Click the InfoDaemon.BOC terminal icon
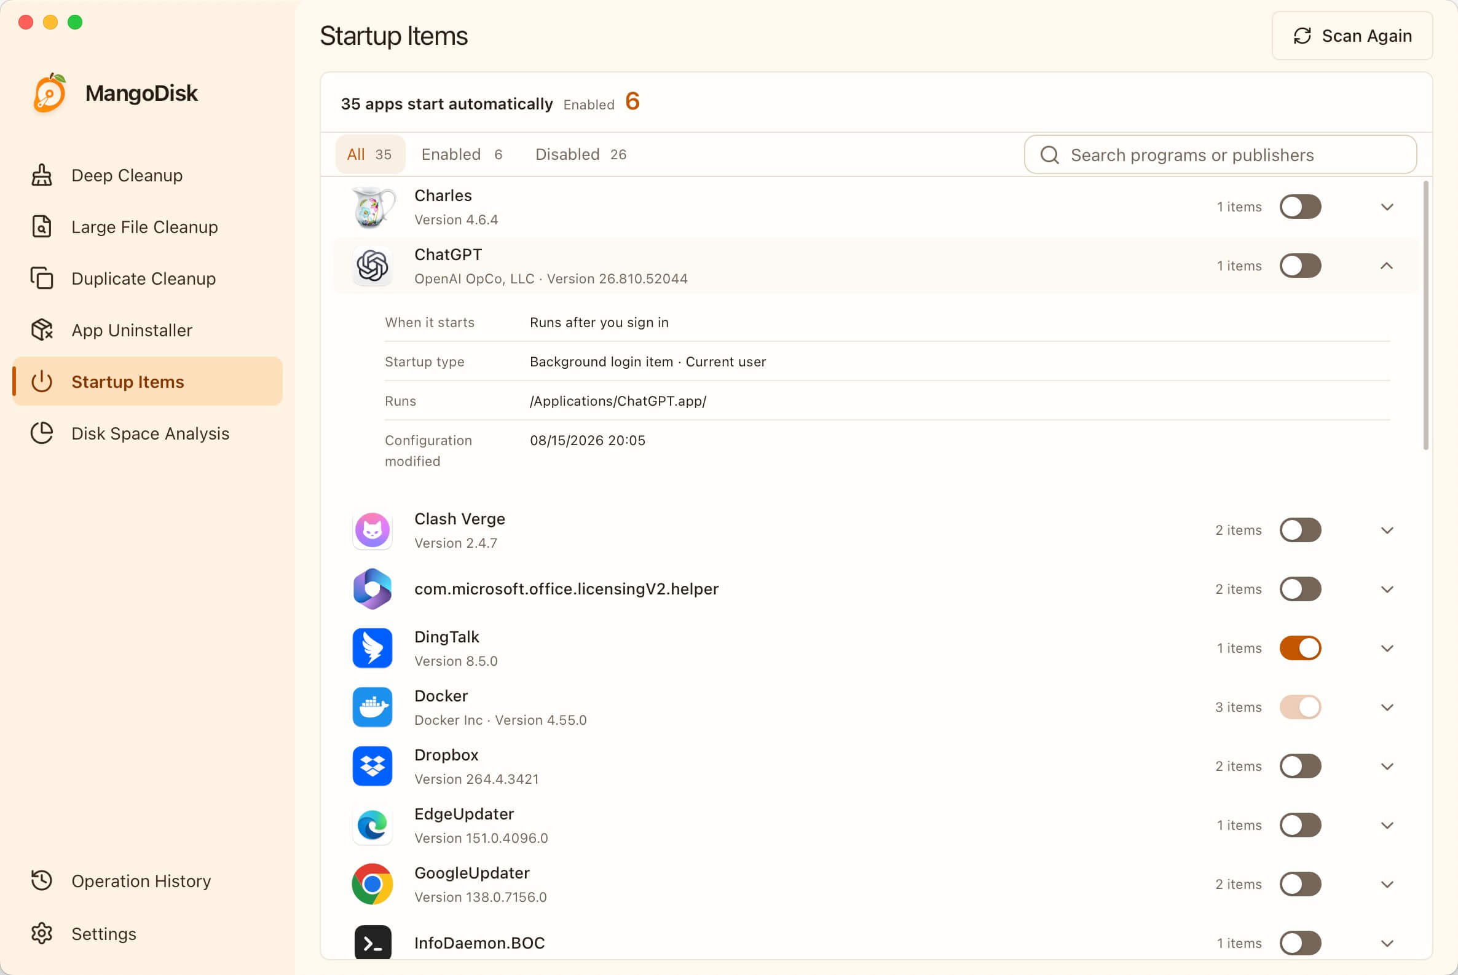This screenshot has width=1458, height=975. (x=372, y=942)
